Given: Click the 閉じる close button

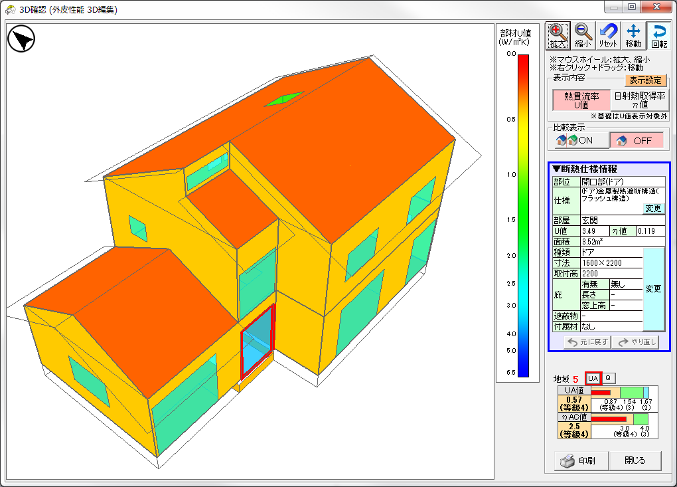Looking at the screenshot, I should pos(635,460).
